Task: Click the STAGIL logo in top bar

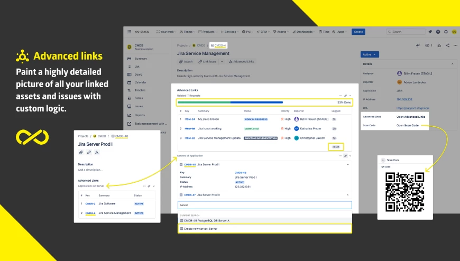Action: [x=142, y=32]
